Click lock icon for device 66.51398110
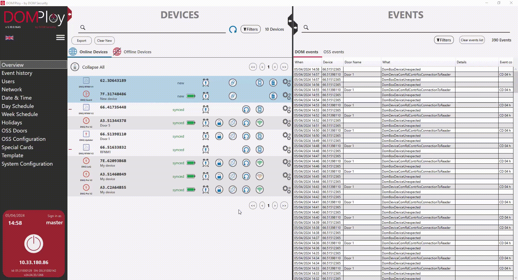This screenshot has width=518, height=280. [219, 136]
